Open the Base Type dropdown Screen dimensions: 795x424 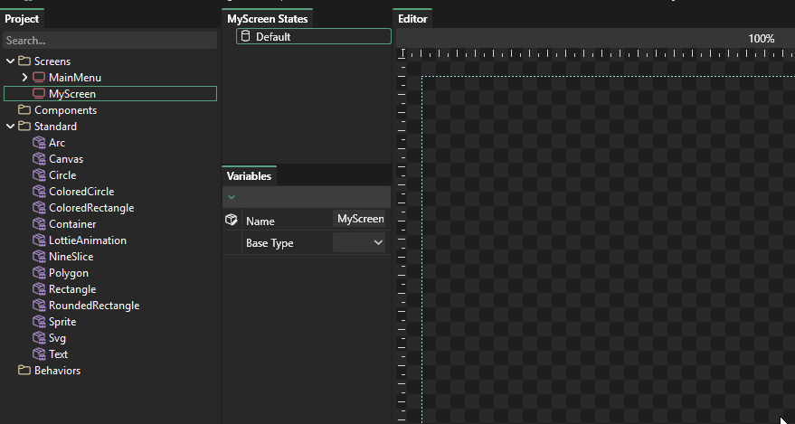(x=361, y=243)
